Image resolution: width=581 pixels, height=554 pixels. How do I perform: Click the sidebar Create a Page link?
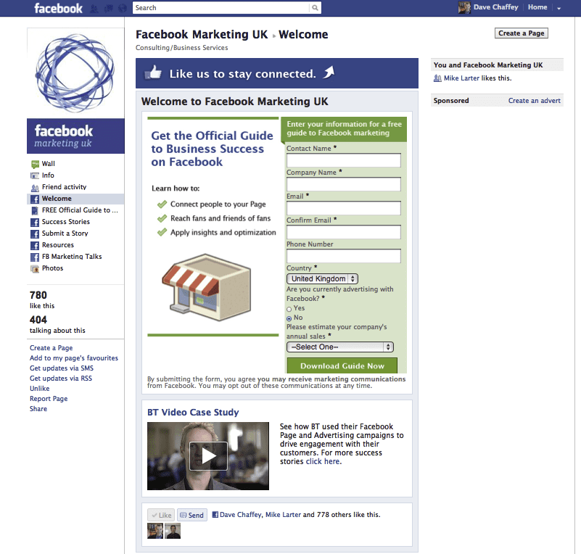coord(51,348)
